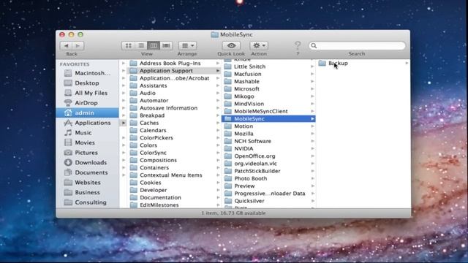
Task: Select the Automator folder
Action: (174, 101)
